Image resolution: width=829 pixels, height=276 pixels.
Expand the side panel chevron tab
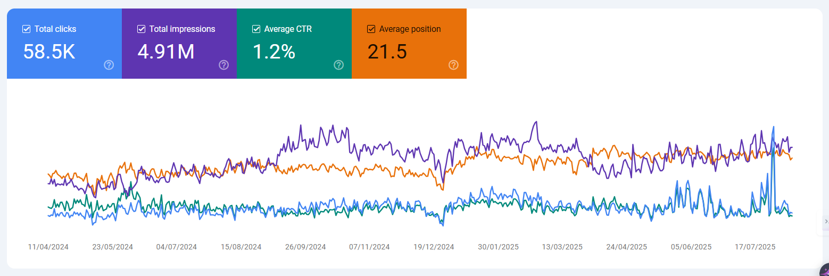pos(825,221)
